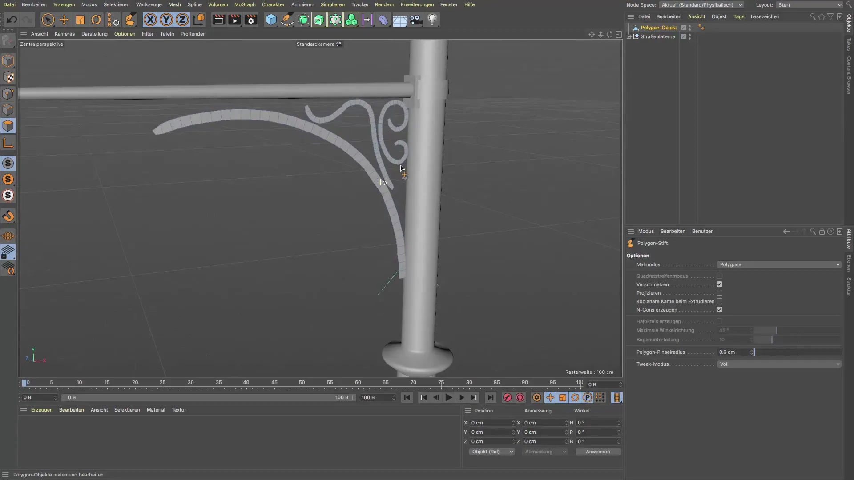Open viewport Kameras menu

click(x=64, y=34)
